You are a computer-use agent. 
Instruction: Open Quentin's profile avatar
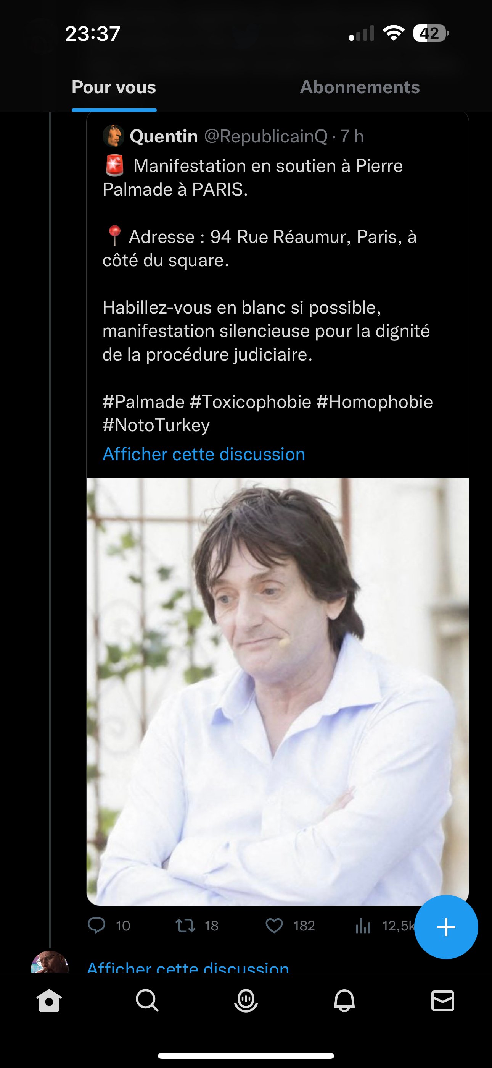point(114,136)
